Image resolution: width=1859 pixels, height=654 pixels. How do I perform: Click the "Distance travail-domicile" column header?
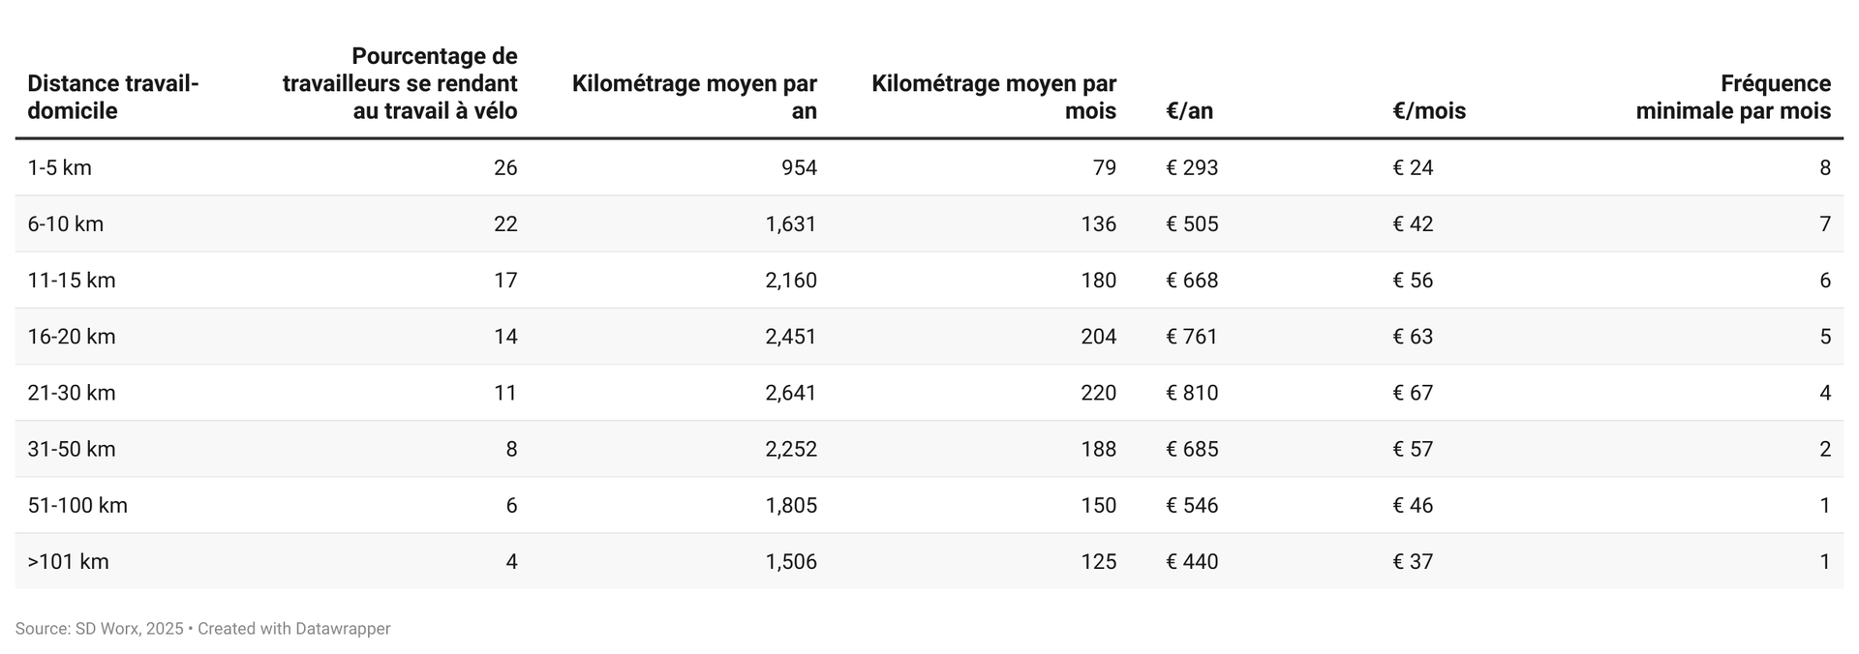click(x=113, y=97)
